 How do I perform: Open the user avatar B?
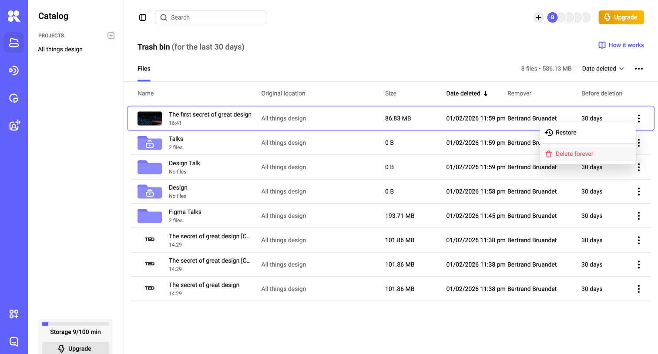552,17
